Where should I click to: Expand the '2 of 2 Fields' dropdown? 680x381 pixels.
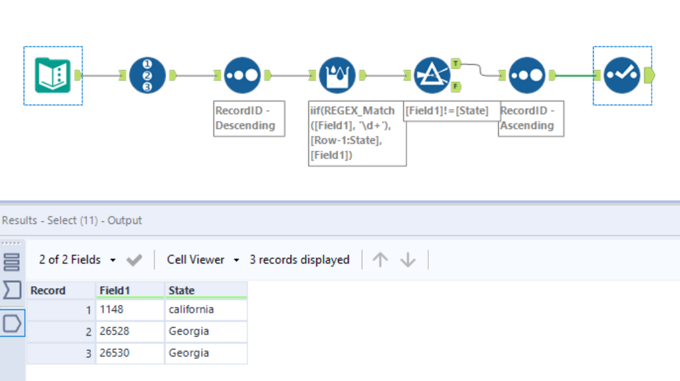[x=77, y=260]
